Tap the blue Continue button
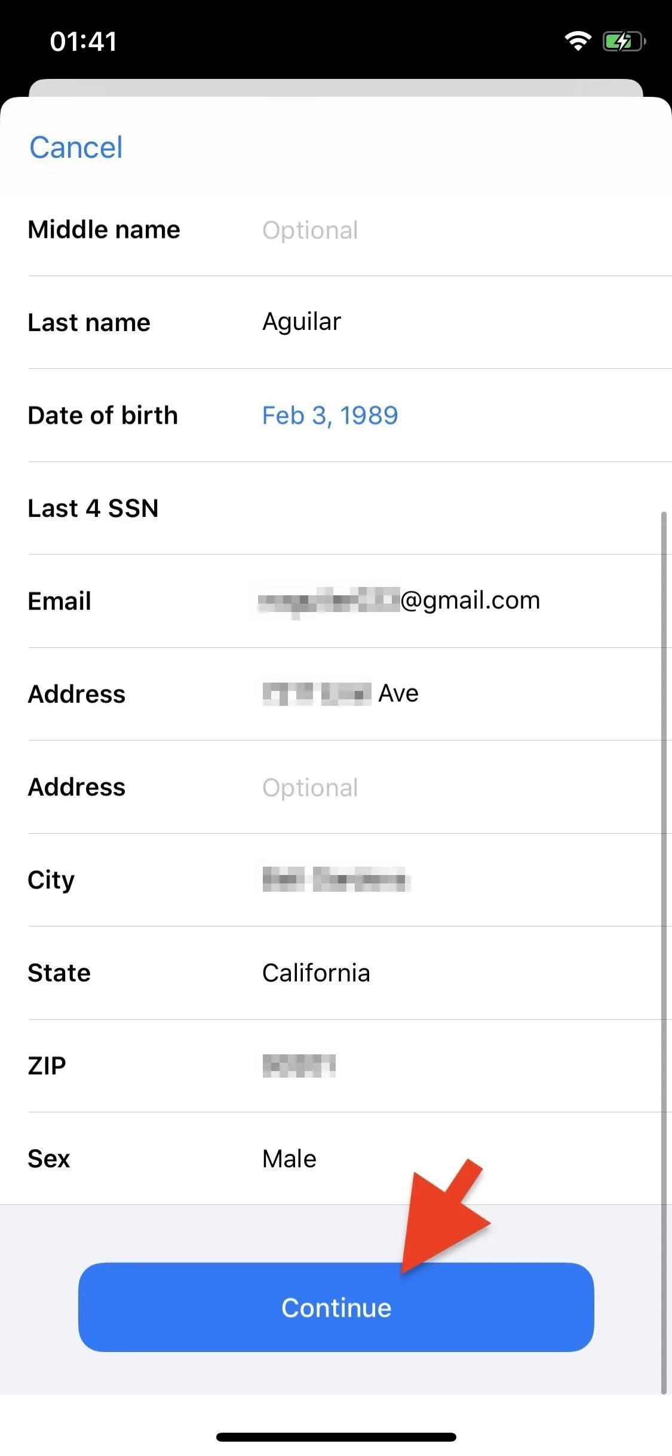Viewport: 672px width, 1456px height. [x=336, y=1307]
